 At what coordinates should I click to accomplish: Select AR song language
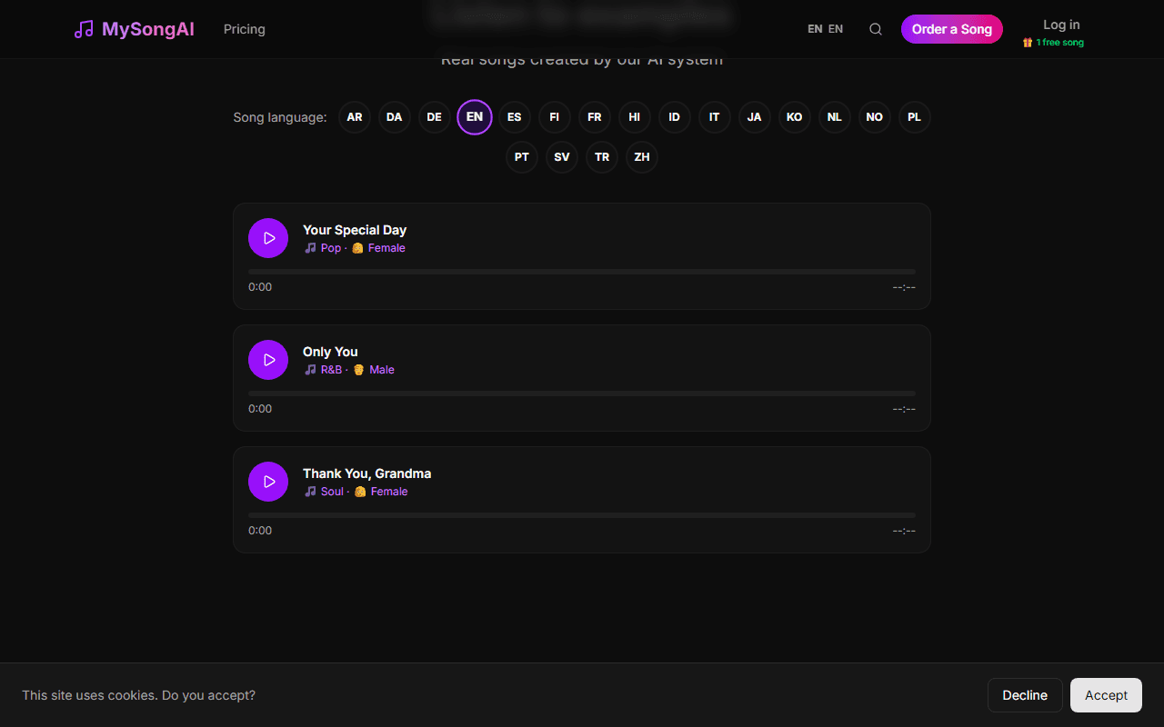[355, 117]
